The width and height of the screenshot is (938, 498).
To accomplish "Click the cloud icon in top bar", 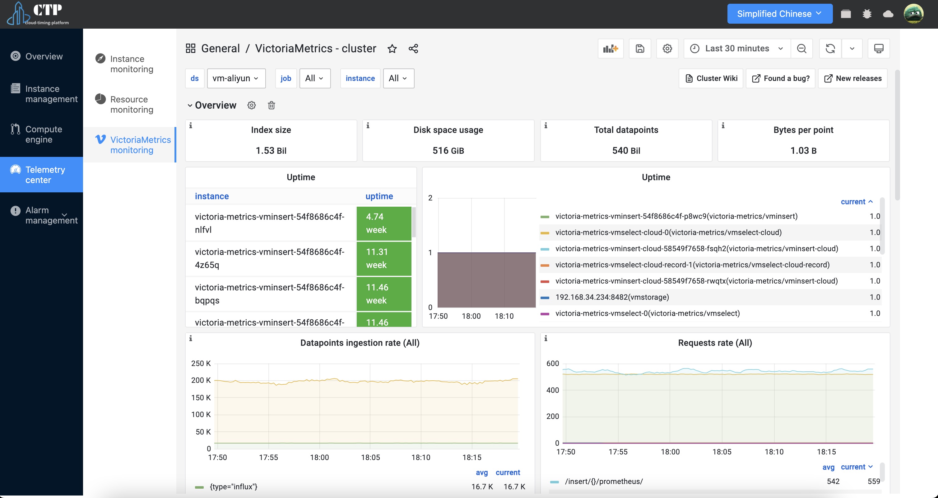I will [x=888, y=14].
